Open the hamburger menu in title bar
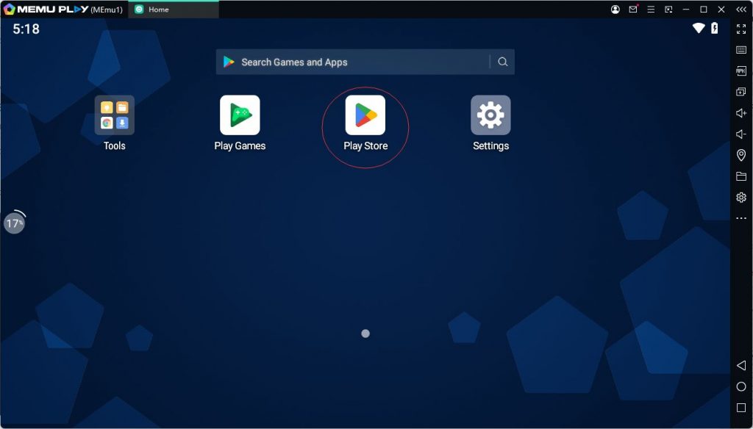This screenshot has height=429, width=753. tap(651, 10)
